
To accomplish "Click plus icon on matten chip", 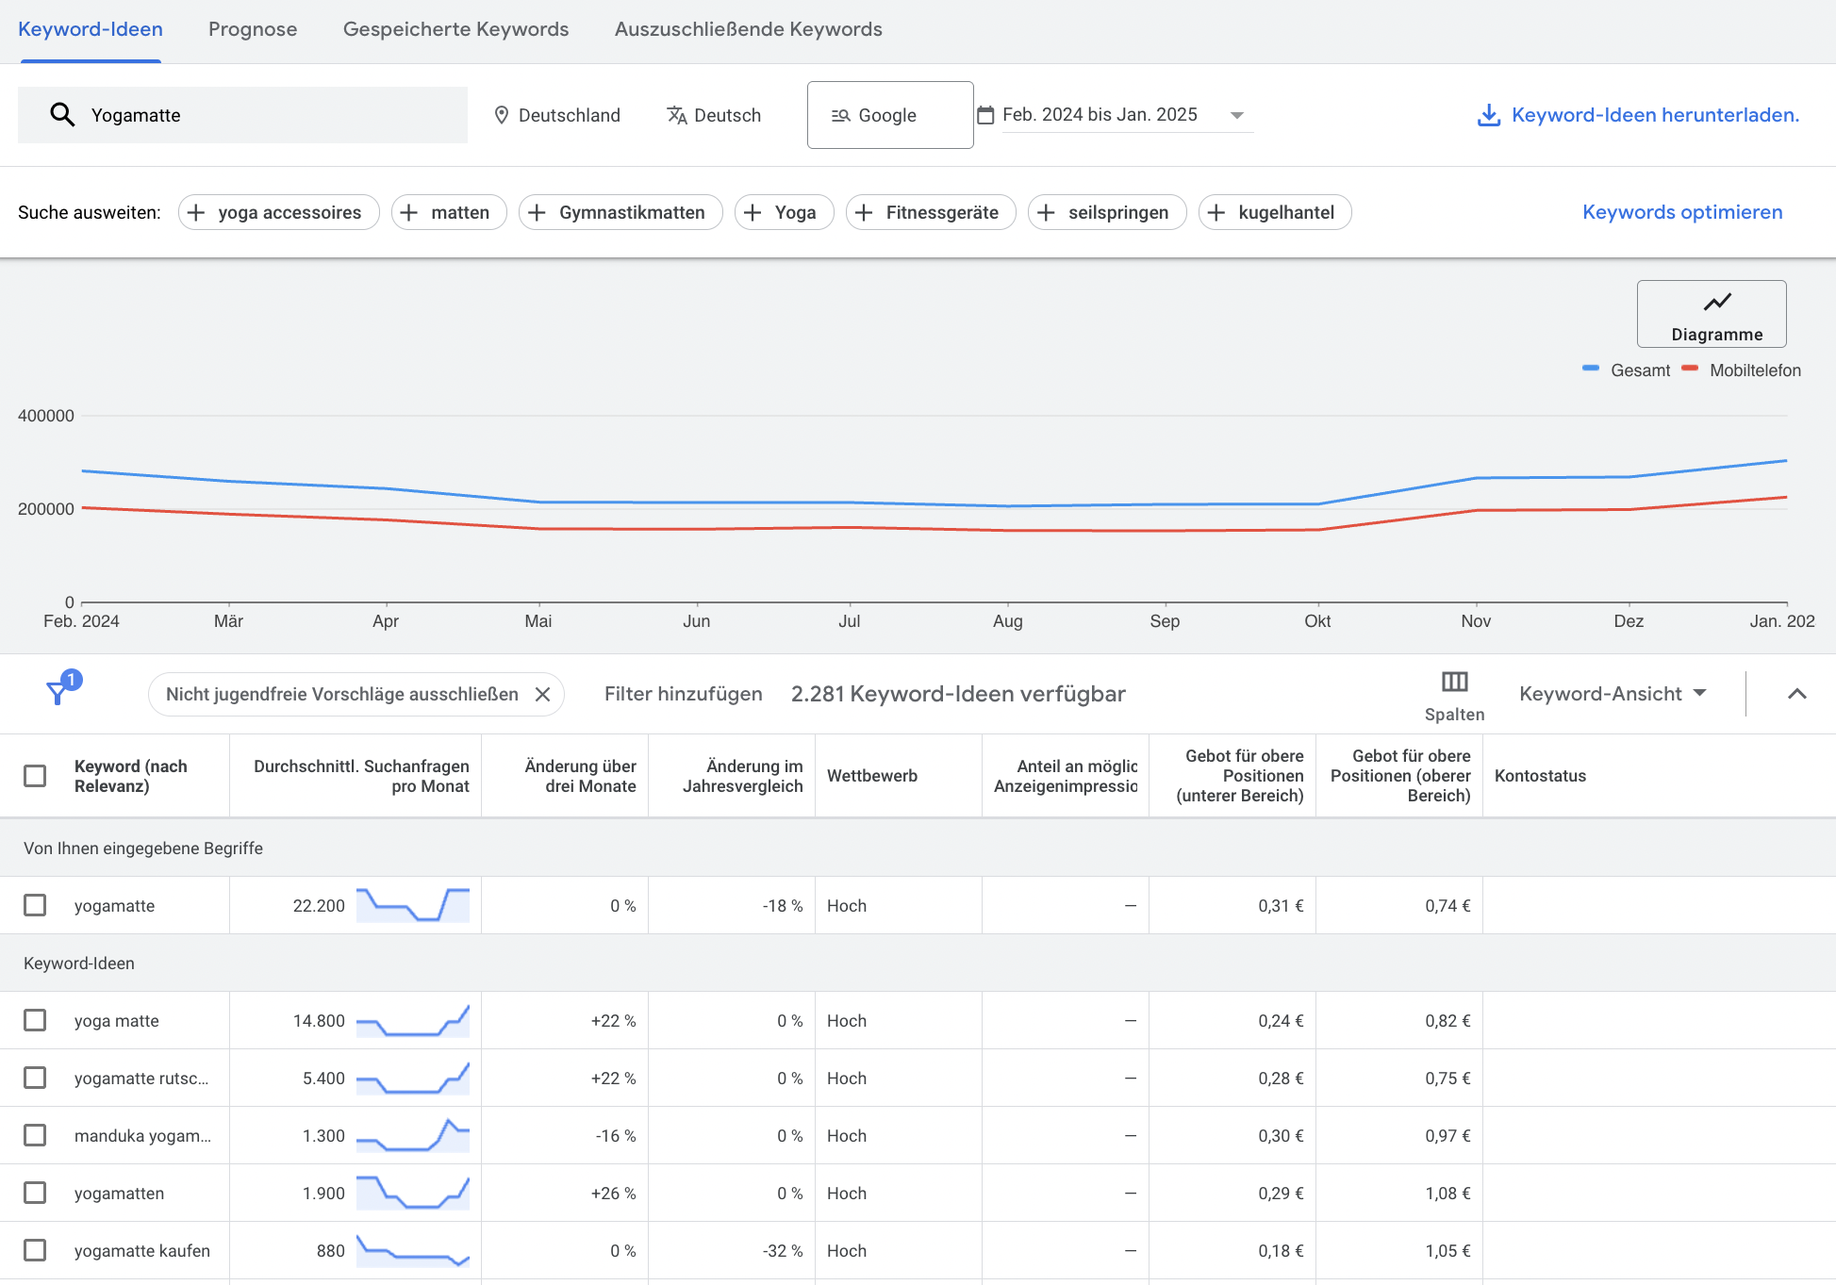I will pyautogui.click(x=408, y=212).
